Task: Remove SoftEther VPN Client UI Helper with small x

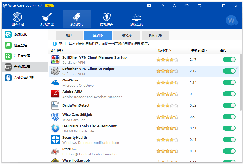Action: [237, 68]
